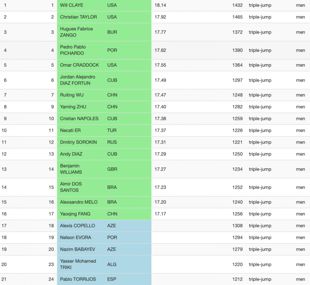Click Almir DOS SANTOS' name

tap(71, 187)
